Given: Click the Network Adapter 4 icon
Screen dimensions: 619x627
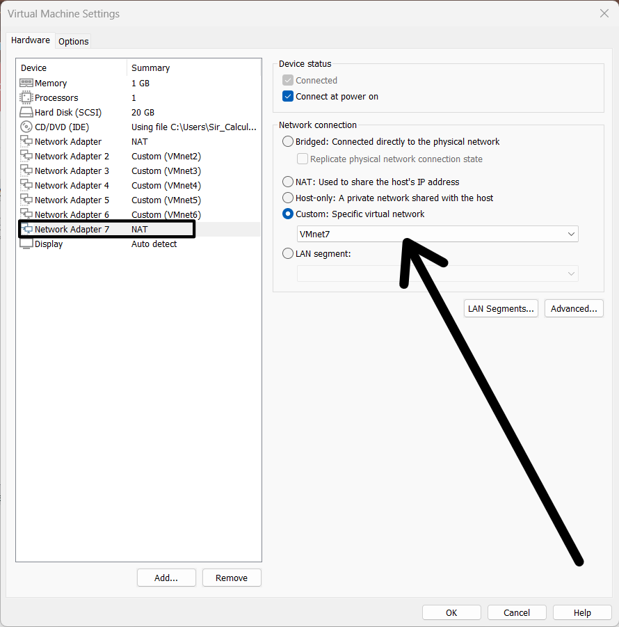Looking at the screenshot, I should click(x=26, y=184).
